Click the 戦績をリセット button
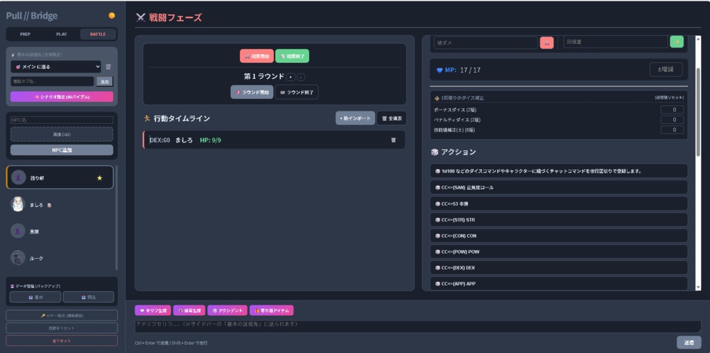 coord(62,327)
